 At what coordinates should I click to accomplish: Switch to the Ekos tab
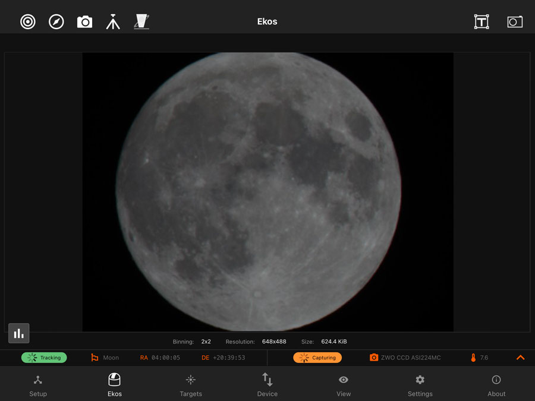tap(115, 385)
